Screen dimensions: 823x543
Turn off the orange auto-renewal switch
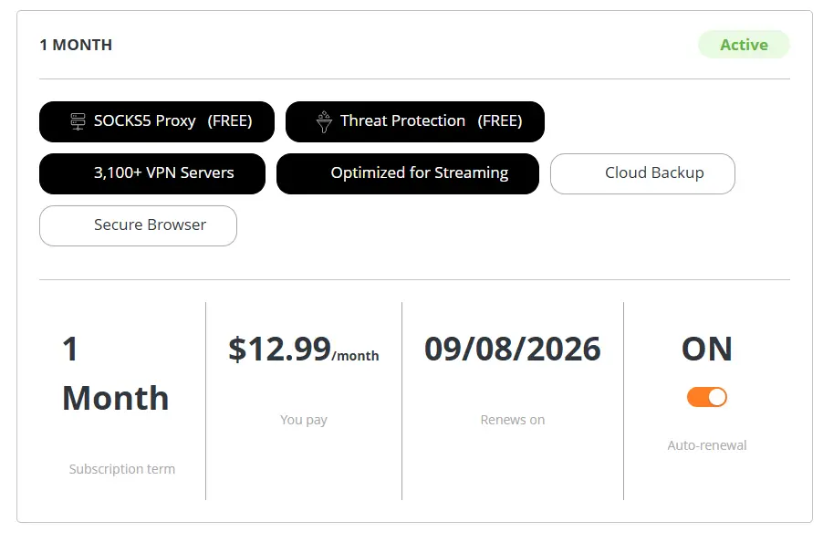point(706,397)
